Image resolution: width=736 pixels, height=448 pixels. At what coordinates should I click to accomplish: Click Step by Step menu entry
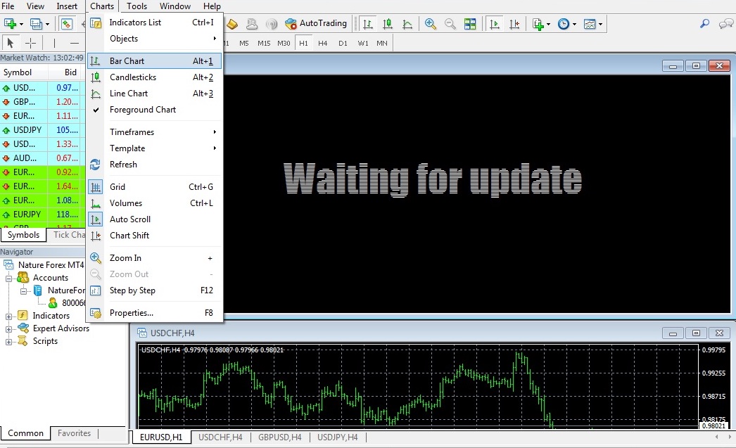click(x=154, y=290)
